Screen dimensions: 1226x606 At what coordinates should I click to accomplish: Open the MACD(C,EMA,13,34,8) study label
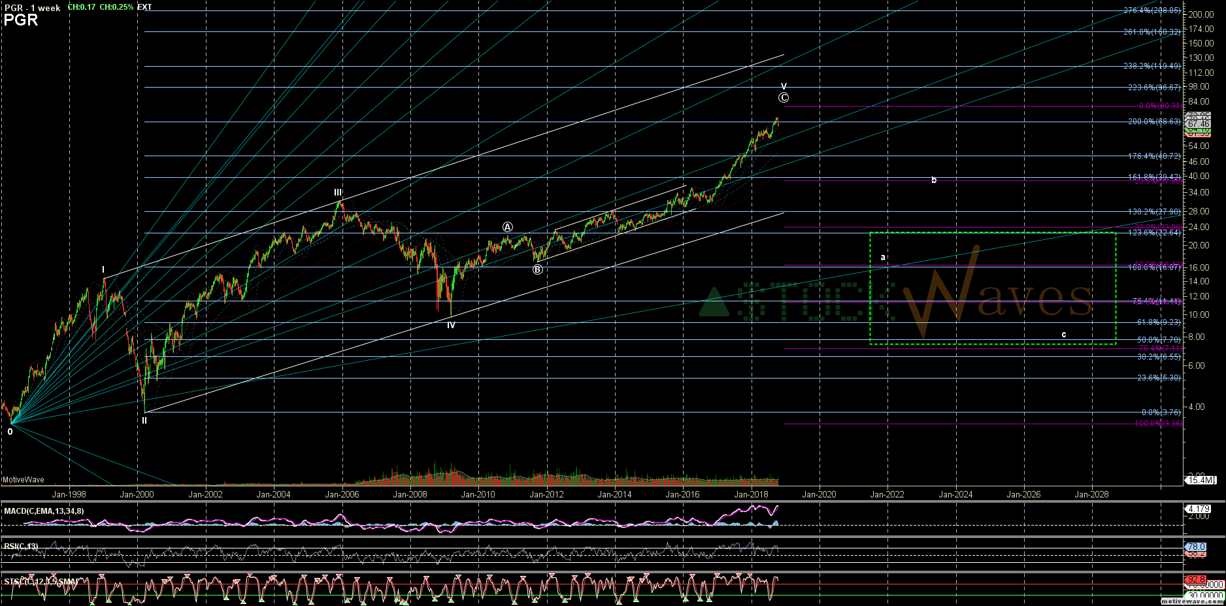click(x=44, y=511)
